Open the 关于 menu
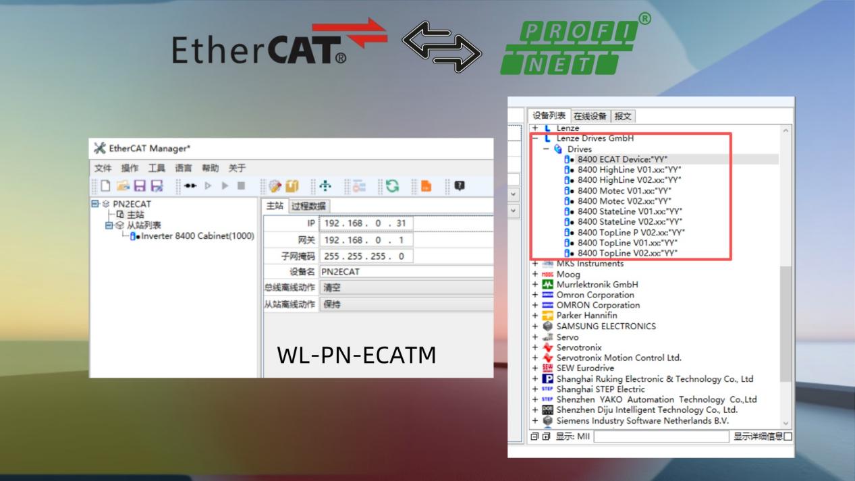 click(237, 168)
